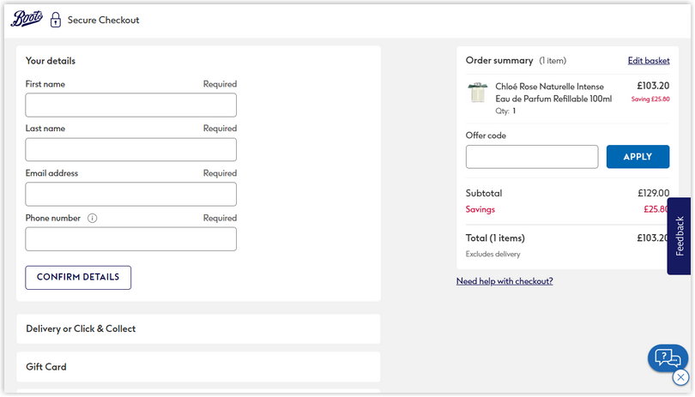Open the live chat help icon
This screenshot has width=695, height=397.
point(668,357)
